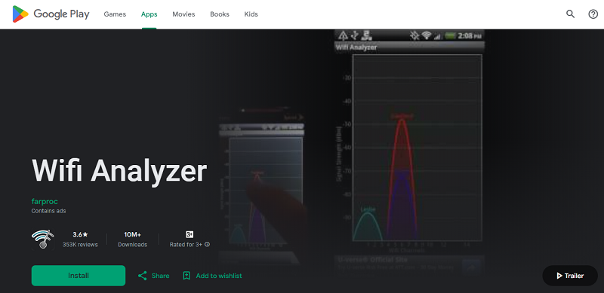Share this app via Share text
Screen dimensions: 604x293
pyautogui.click(x=160, y=276)
